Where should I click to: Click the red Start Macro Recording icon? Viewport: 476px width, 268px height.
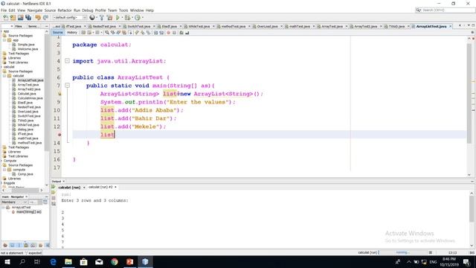169,33
